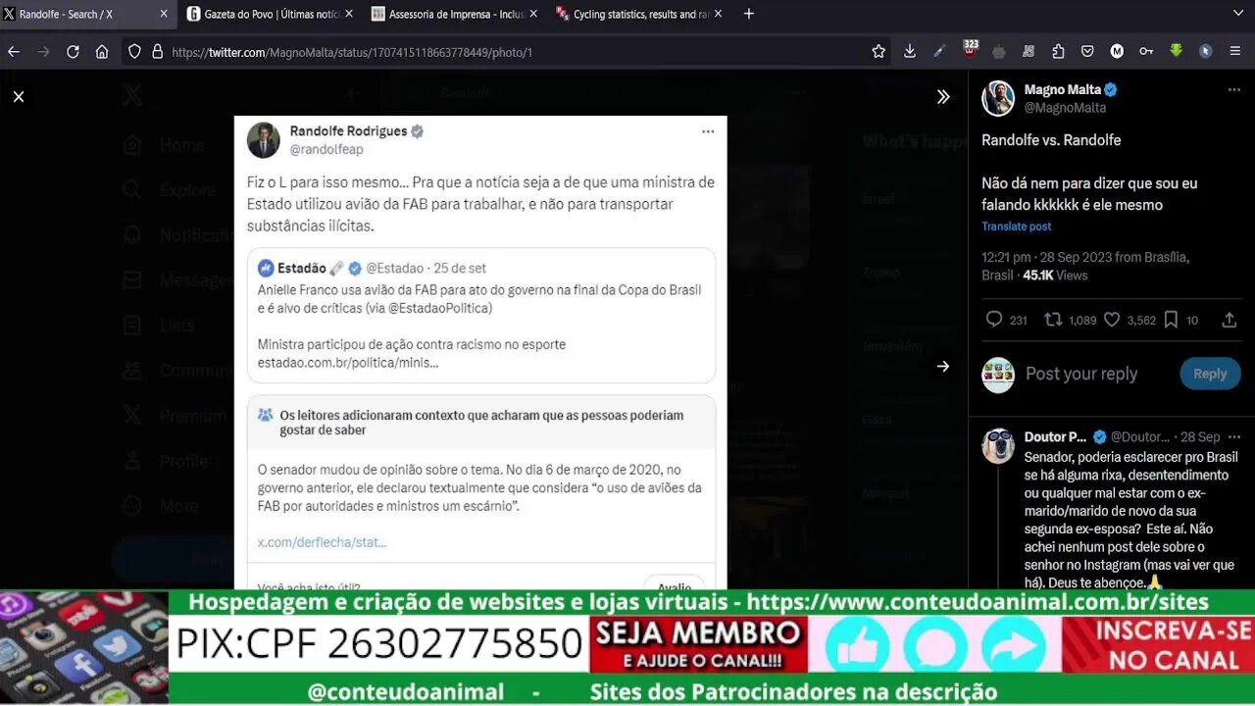Screen dimensions: 1255x706
Task: Open uBlock extension showing 323
Action: [x=970, y=50]
